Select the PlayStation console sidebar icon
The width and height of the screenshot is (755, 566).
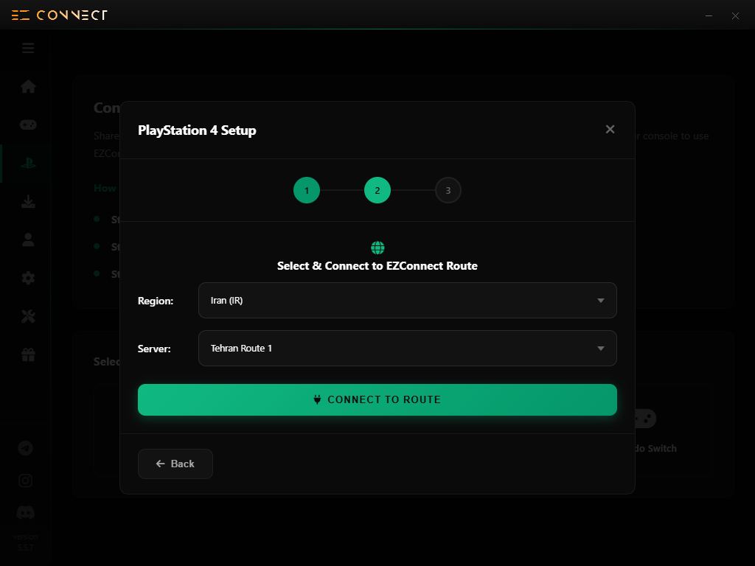click(28, 163)
